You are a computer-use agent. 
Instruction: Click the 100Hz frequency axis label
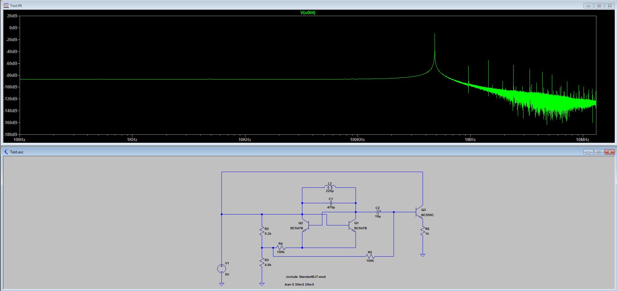coord(19,140)
